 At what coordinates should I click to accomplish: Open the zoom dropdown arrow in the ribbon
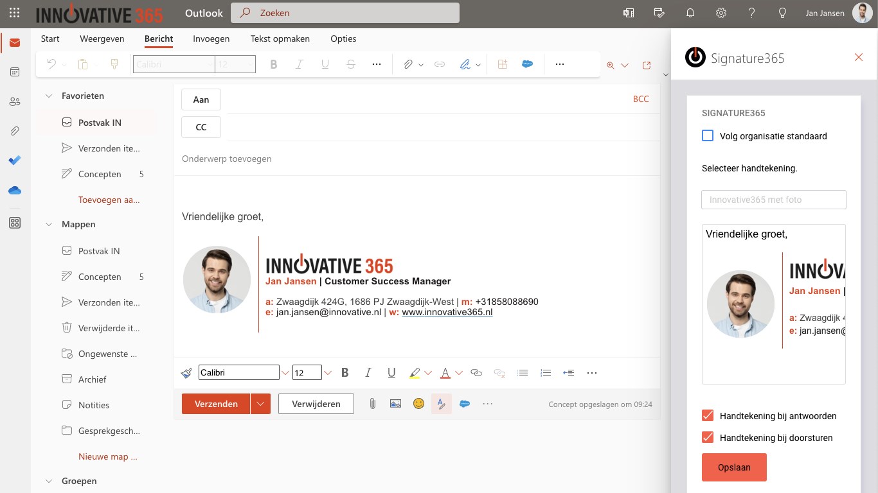pos(625,65)
